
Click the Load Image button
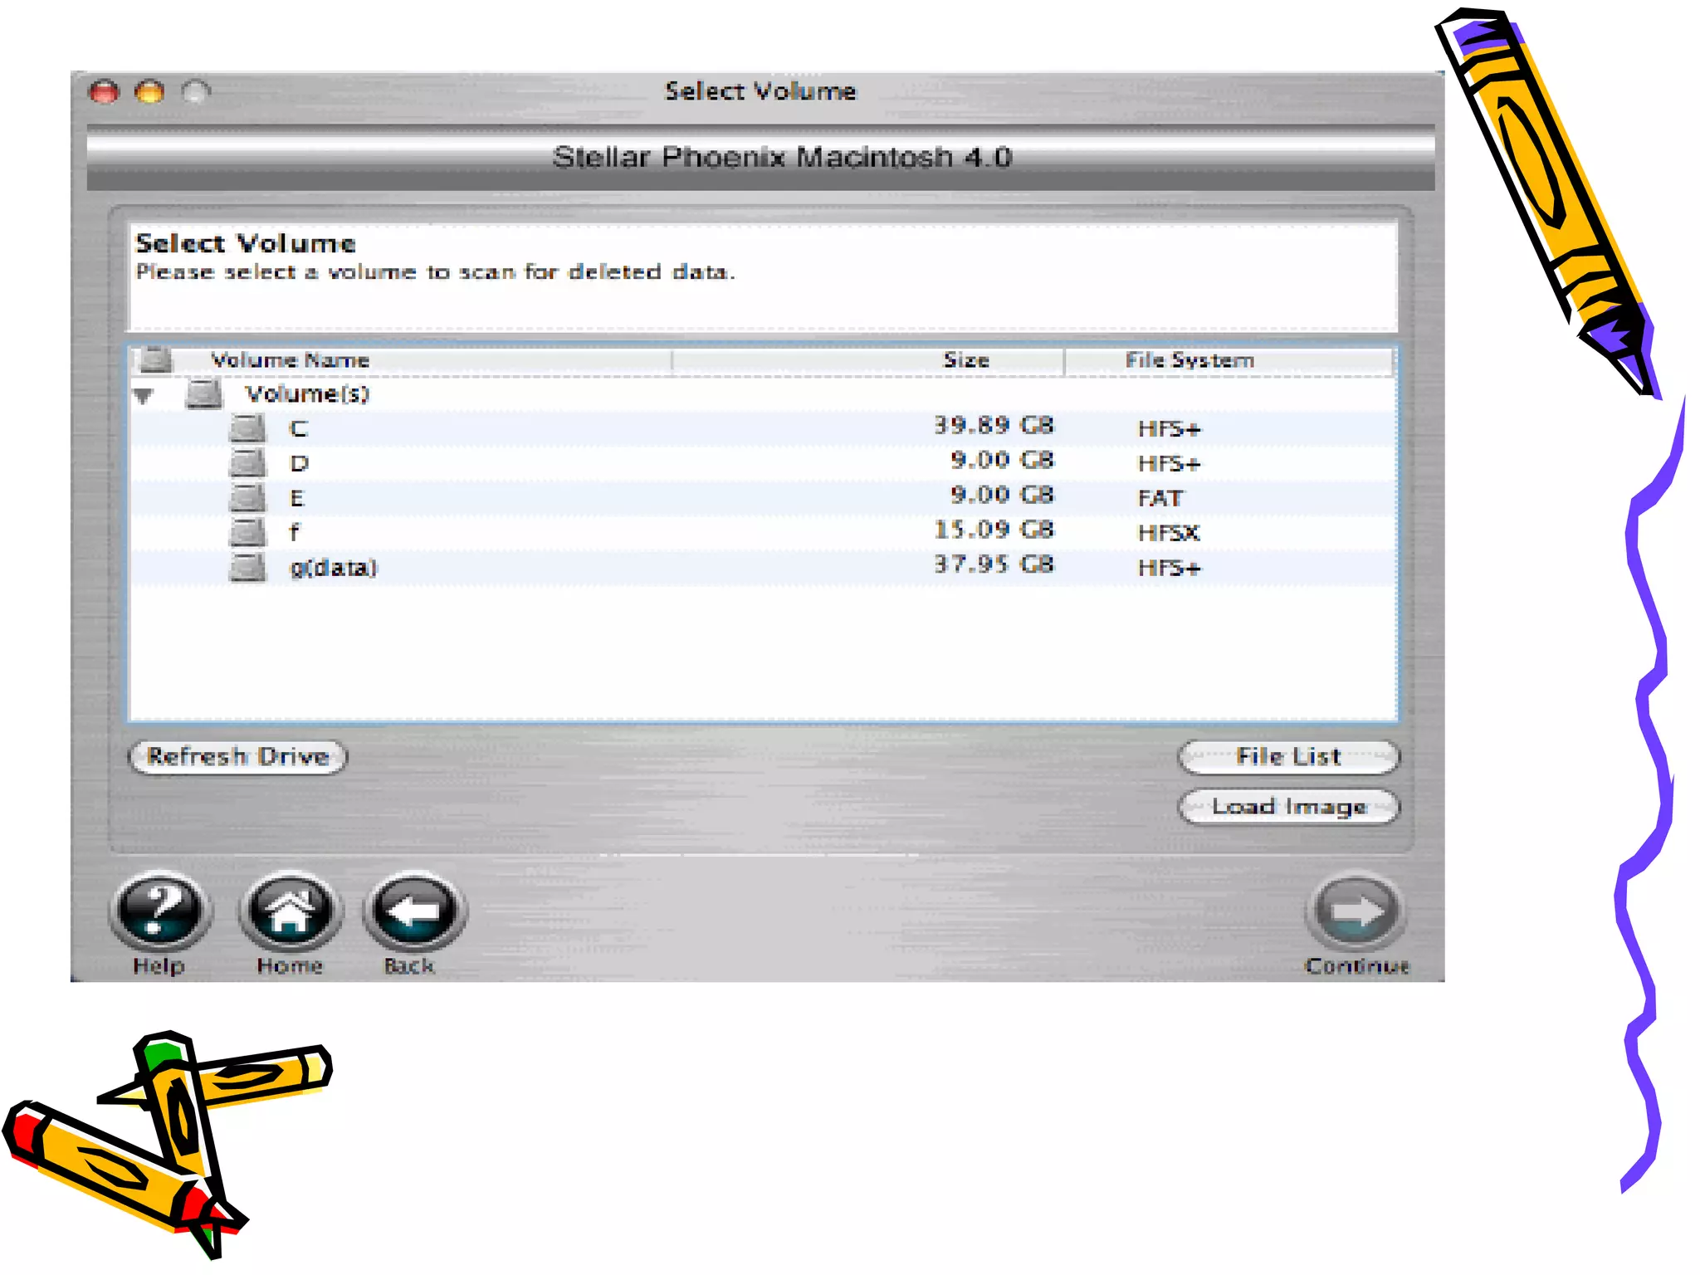point(1287,807)
